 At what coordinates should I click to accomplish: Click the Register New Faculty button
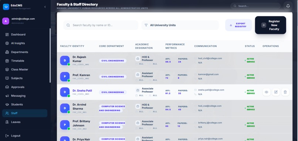pos(270,25)
